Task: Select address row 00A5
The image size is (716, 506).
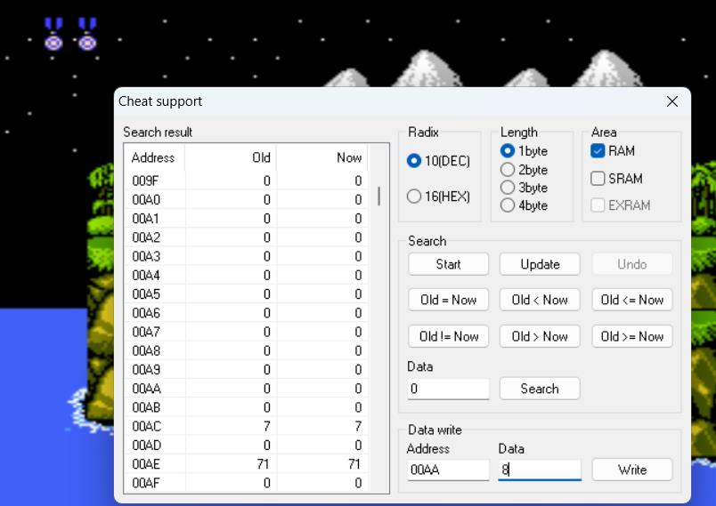Action: [246, 294]
